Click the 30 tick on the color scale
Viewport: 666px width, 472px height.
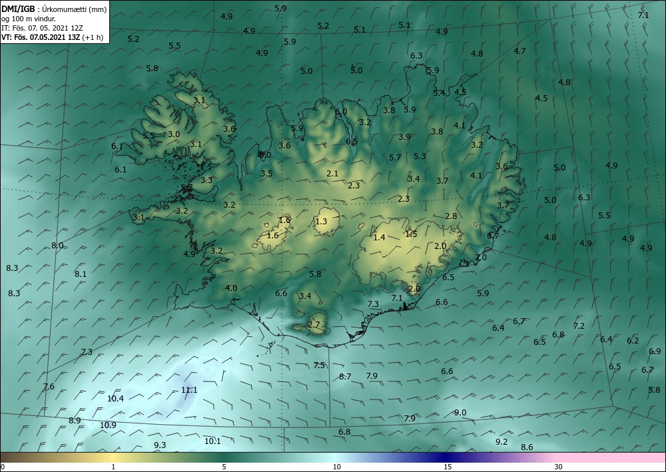point(559,467)
